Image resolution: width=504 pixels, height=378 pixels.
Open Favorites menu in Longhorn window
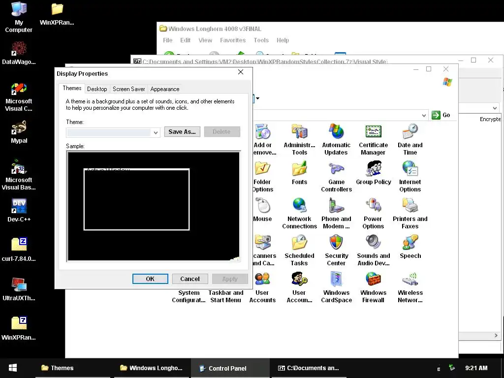[x=233, y=40]
